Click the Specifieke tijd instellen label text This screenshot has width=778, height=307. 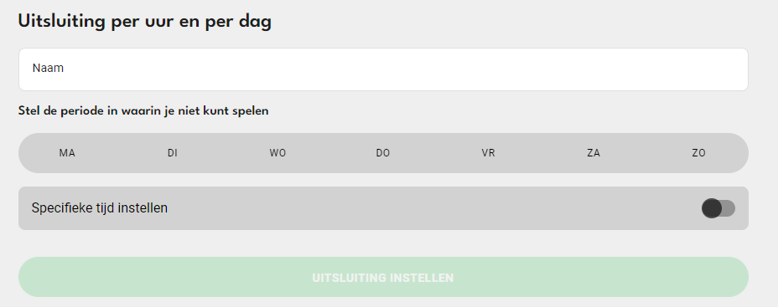(x=99, y=208)
